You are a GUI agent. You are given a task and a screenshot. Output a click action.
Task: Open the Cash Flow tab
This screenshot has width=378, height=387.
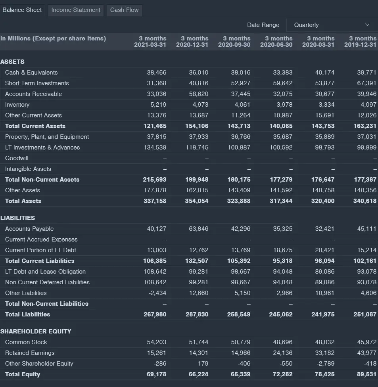pos(125,10)
